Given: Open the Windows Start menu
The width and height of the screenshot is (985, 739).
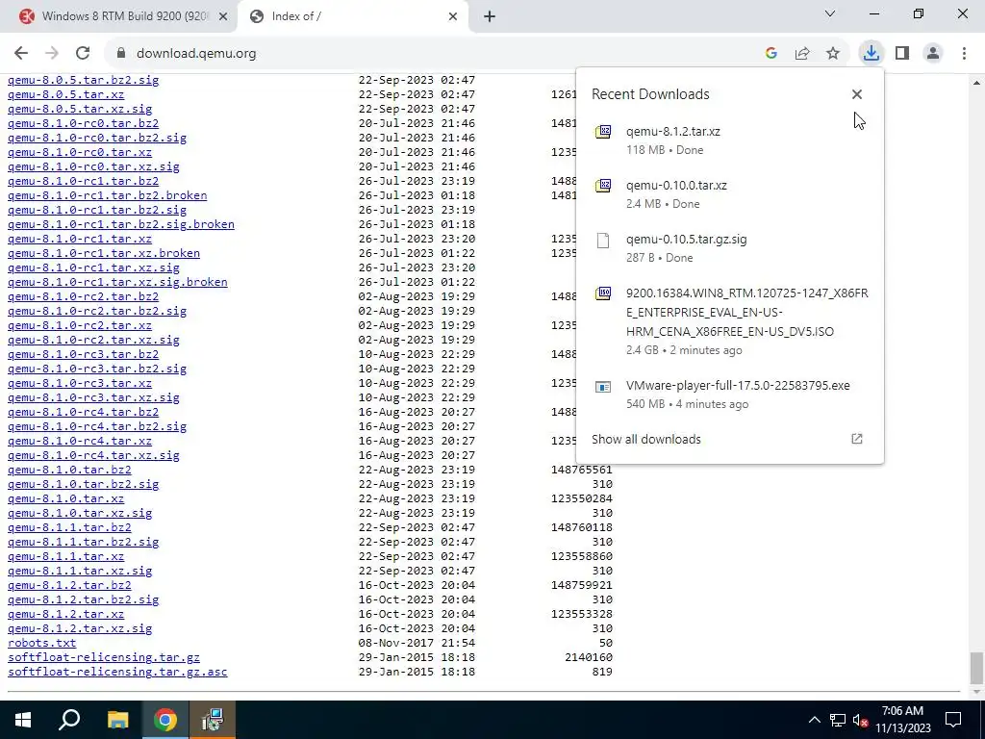Looking at the screenshot, I should click(x=23, y=720).
